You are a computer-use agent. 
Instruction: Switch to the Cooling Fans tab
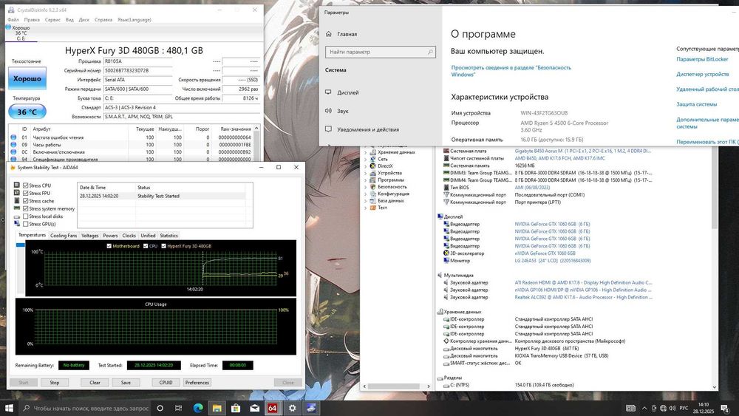(x=64, y=236)
